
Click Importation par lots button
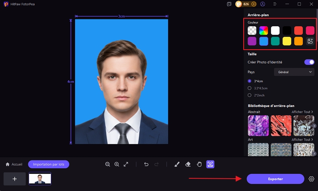[48, 164]
